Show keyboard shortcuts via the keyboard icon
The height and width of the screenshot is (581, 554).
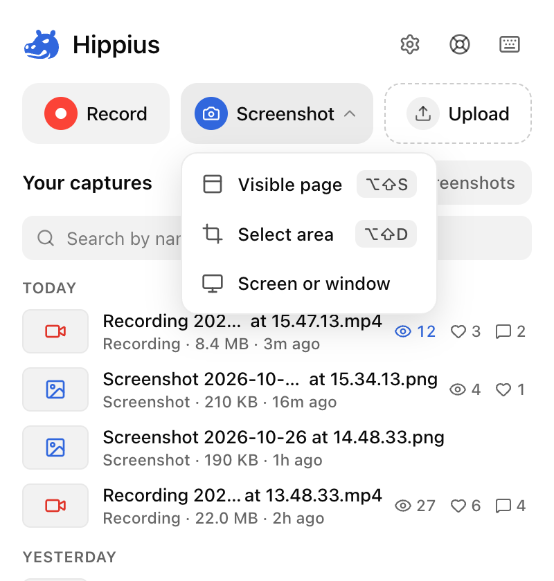[x=509, y=44]
